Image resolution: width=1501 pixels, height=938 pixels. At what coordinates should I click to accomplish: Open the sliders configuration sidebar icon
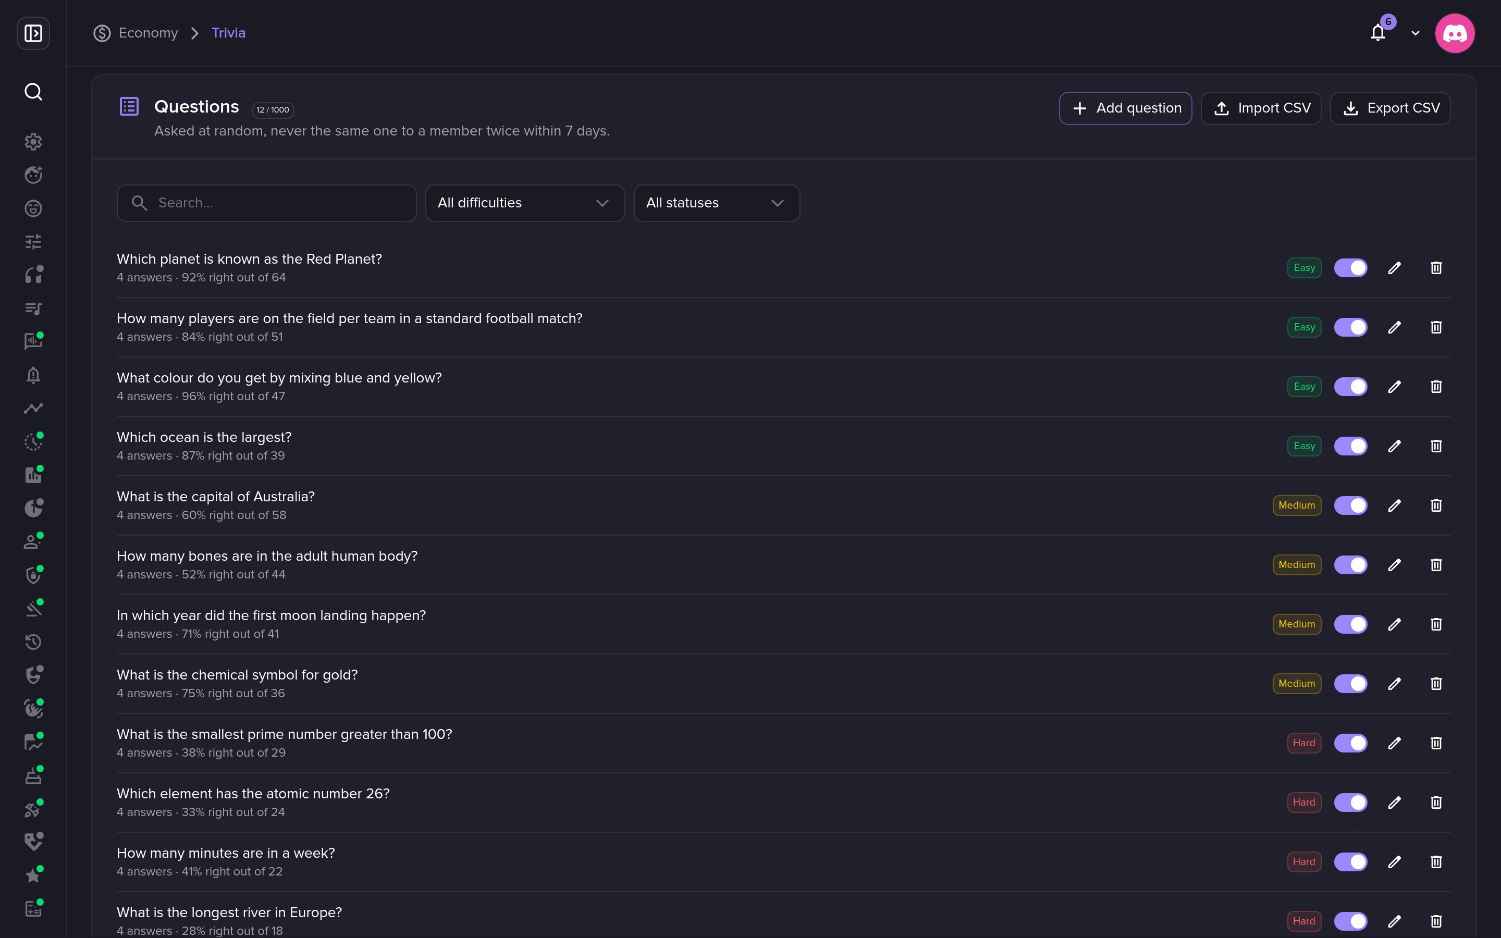pos(33,241)
